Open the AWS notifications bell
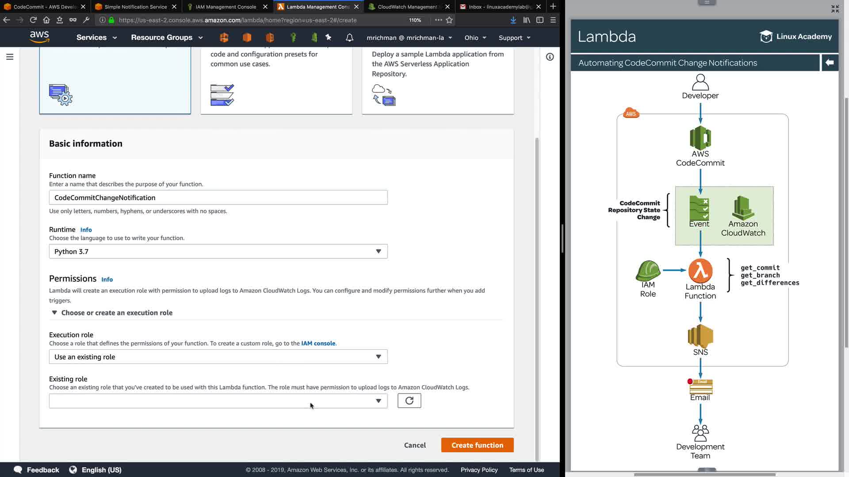Image resolution: width=849 pixels, height=477 pixels. pos(349,38)
